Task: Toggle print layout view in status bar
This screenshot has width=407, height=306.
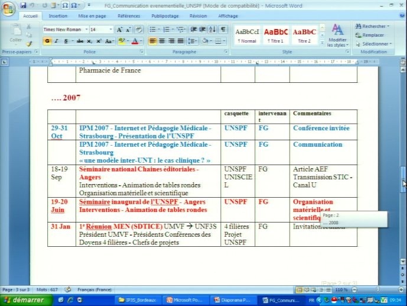Action: 299,289
